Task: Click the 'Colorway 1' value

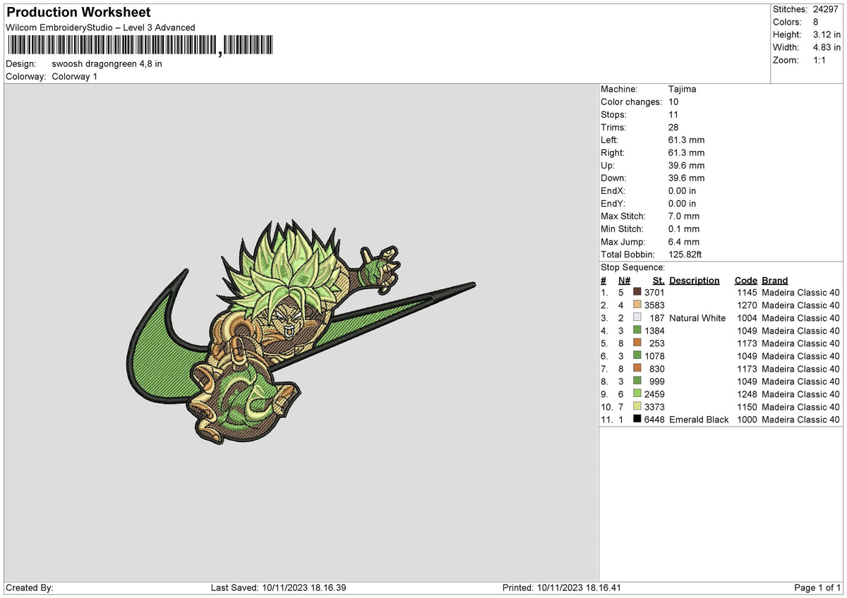Action: [75, 76]
